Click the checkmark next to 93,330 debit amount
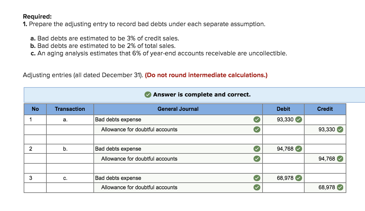This screenshot has width=365, height=211. (299, 120)
